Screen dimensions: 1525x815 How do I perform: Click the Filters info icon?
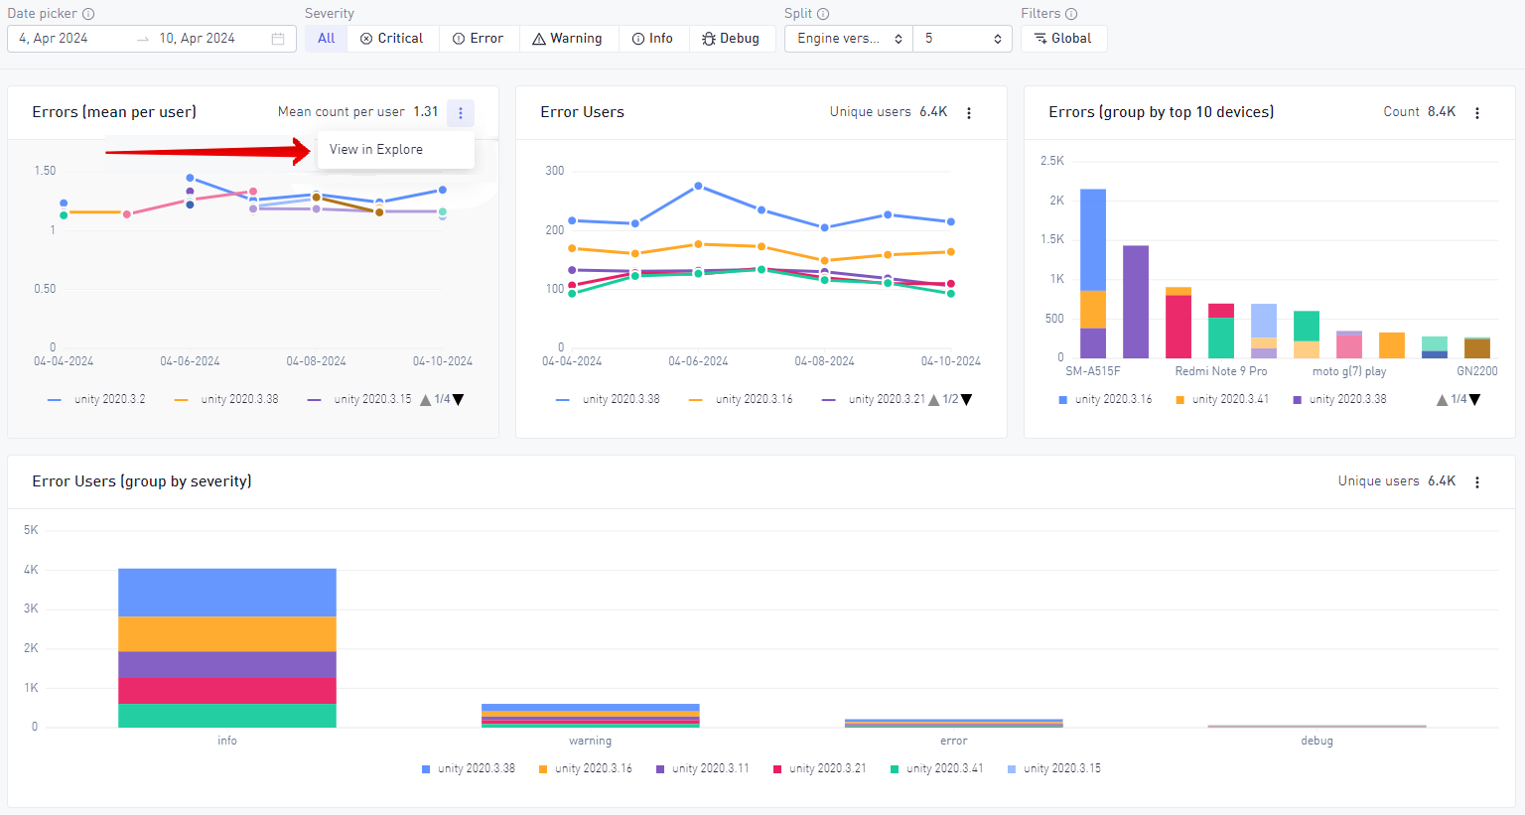[1071, 14]
